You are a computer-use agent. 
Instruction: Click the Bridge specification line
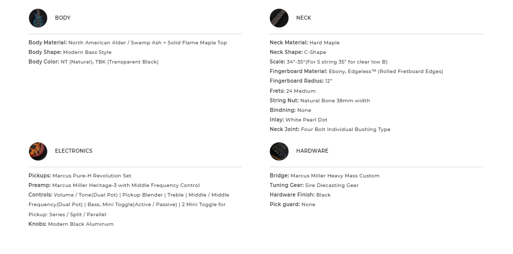click(324, 176)
